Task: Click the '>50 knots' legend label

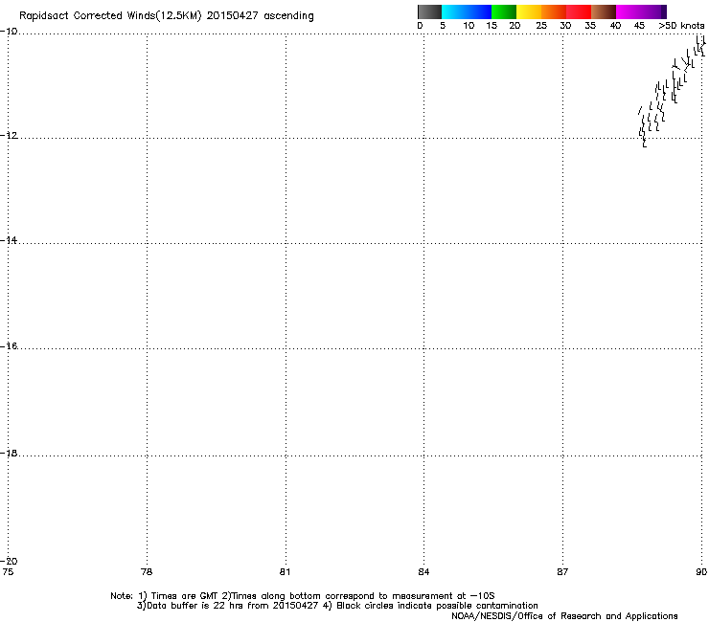Action: [x=681, y=26]
